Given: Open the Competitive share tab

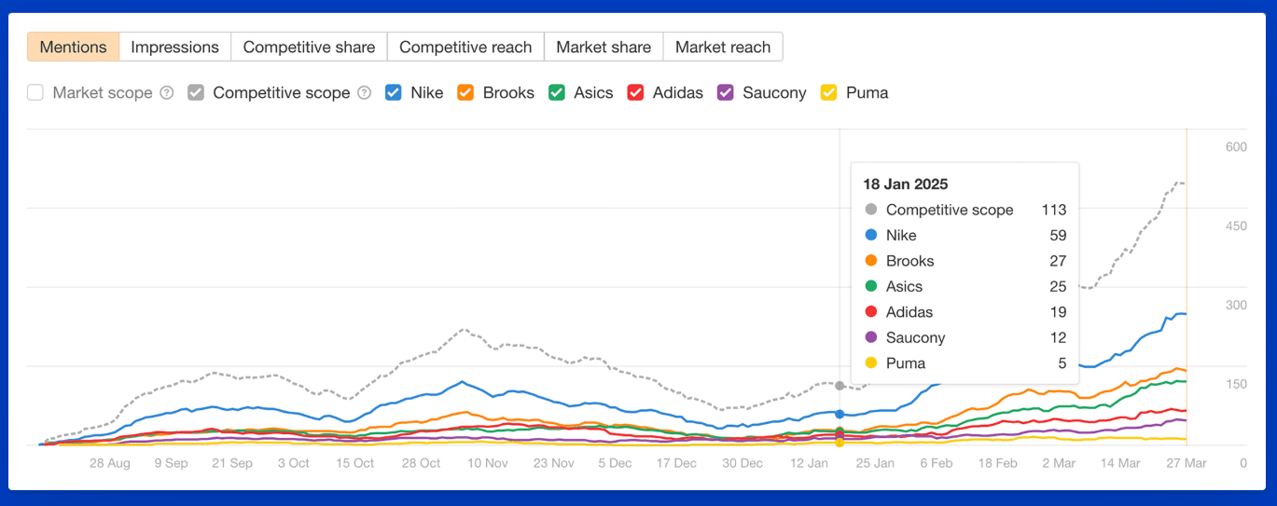Looking at the screenshot, I should 310,47.
